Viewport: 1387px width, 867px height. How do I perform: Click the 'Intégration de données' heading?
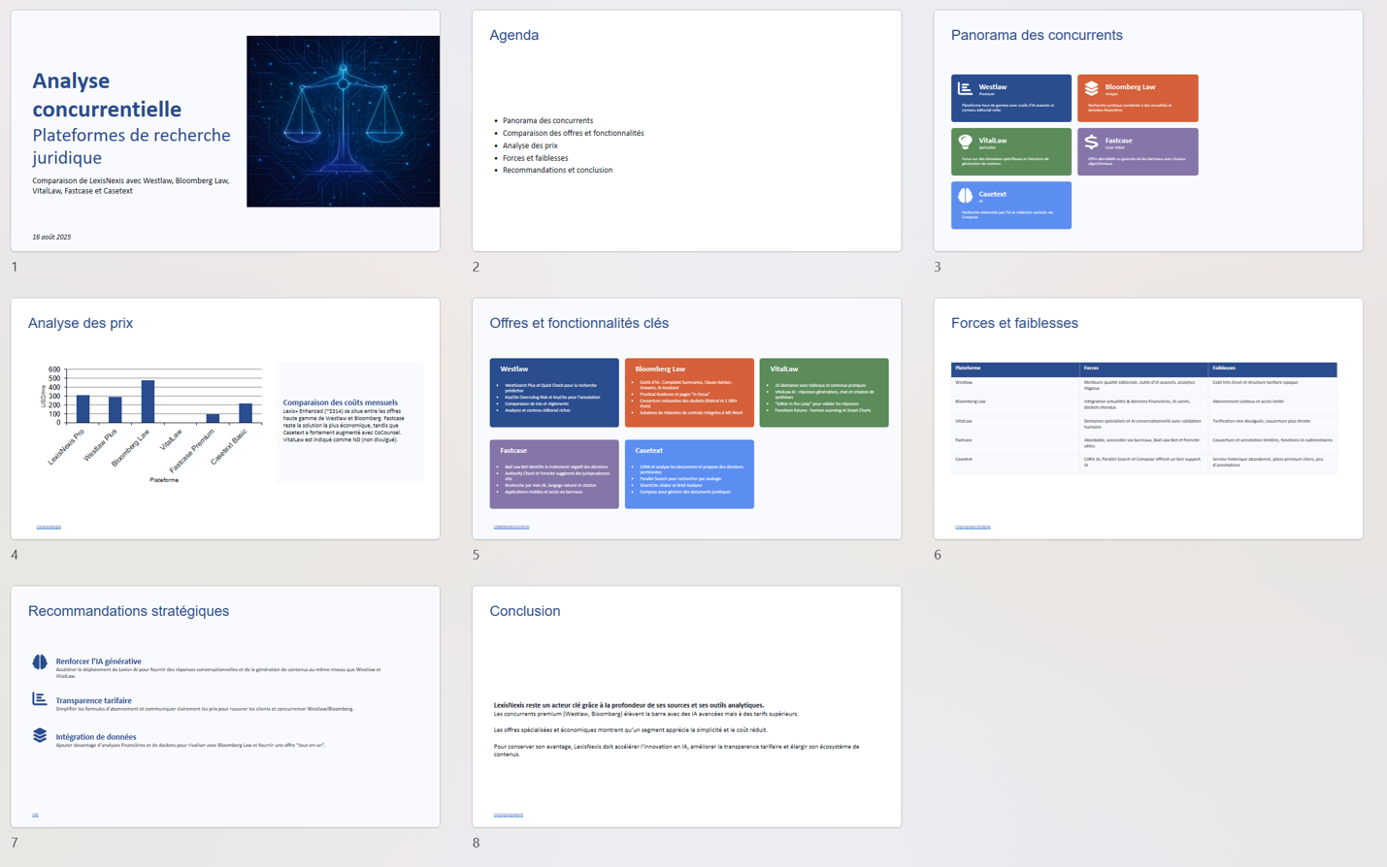coord(95,737)
